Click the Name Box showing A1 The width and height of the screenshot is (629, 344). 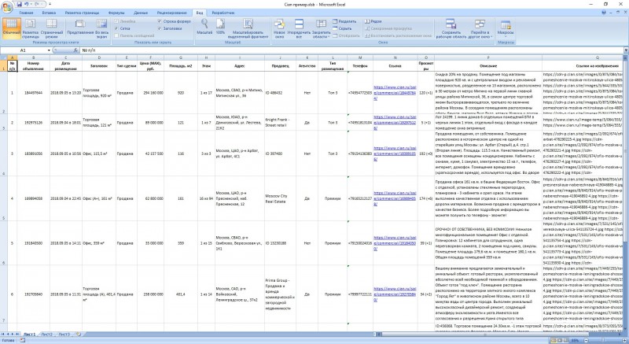(24, 50)
